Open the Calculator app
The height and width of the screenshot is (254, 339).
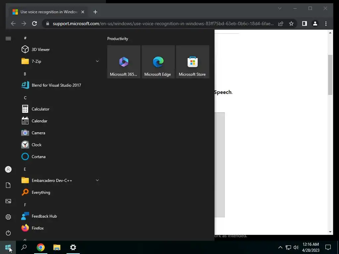pyautogui.click(x=61, y=109)
